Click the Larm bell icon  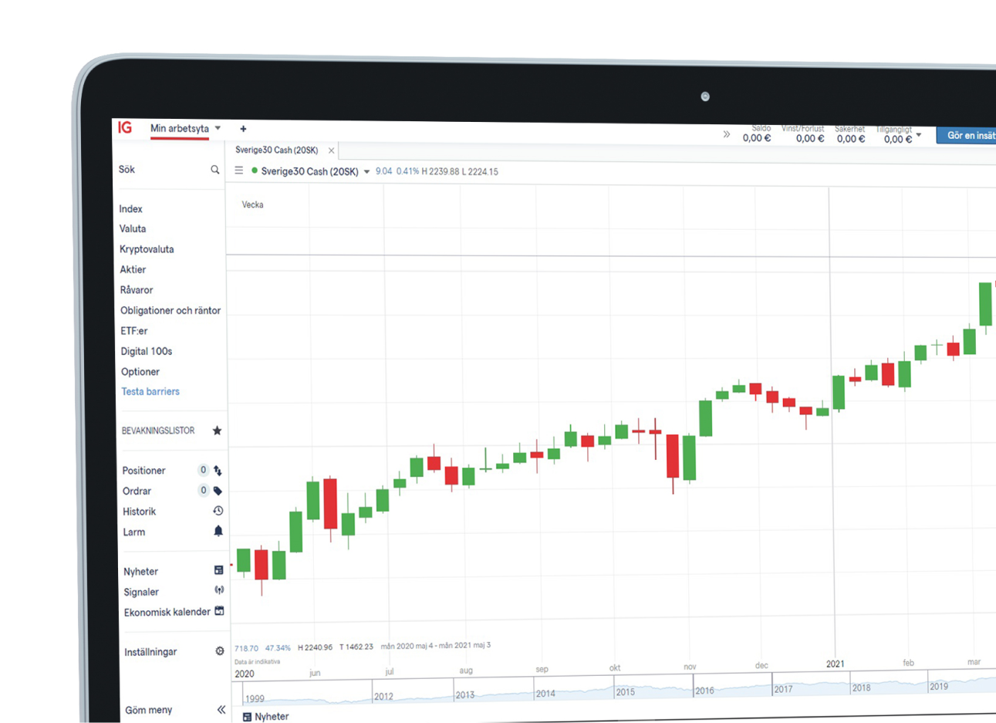[218, 531]
